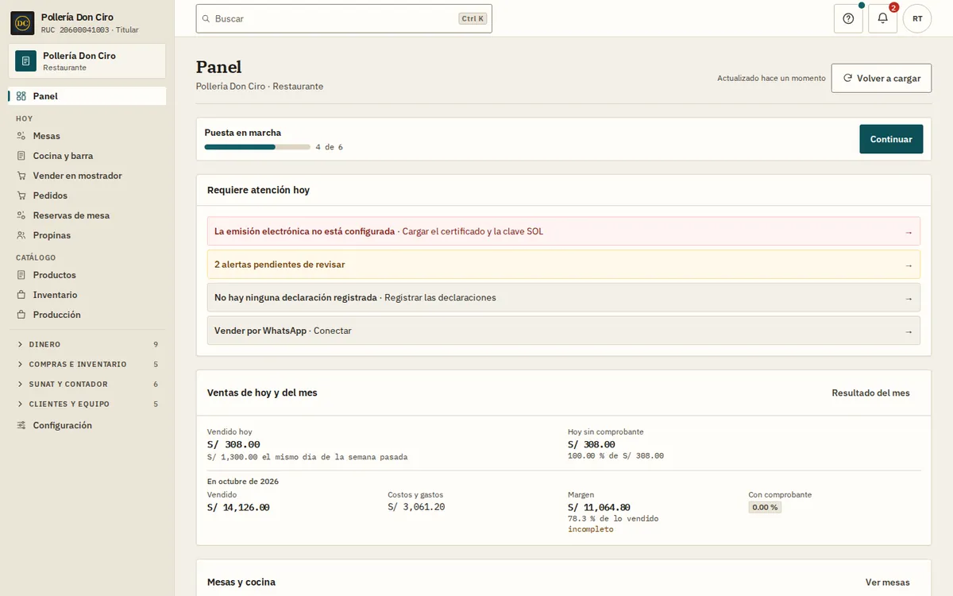
Task: Click the Ctrl K shortcut badge
Action: pyautogui.click(x=473, y=18)
